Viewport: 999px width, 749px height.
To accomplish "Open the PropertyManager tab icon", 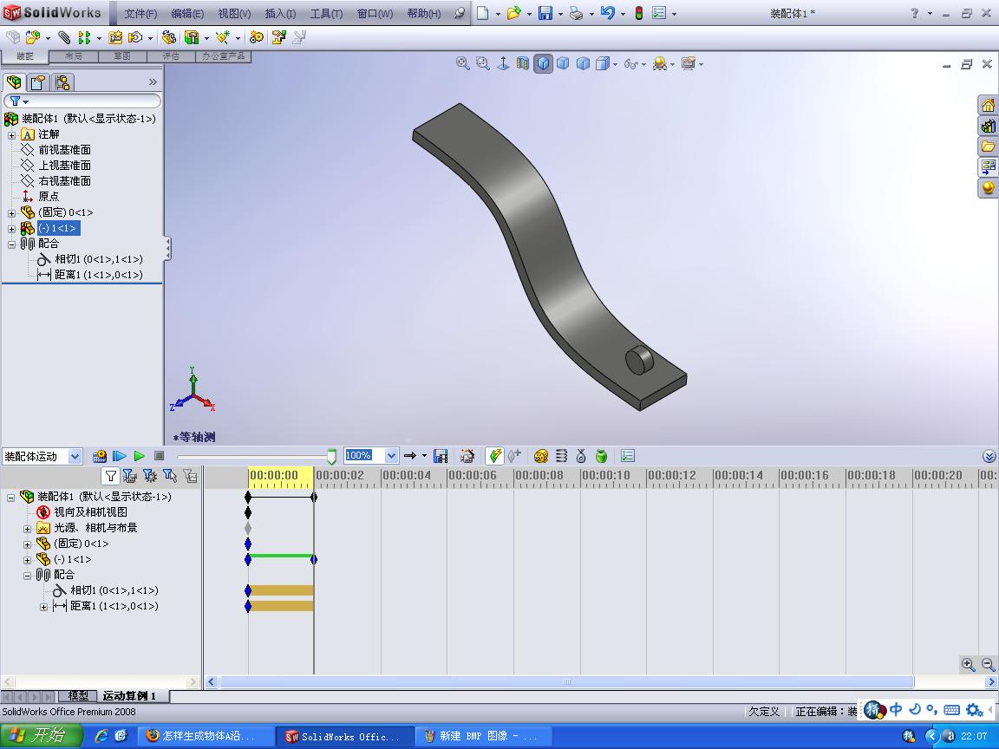I will [x=37, y=82].
